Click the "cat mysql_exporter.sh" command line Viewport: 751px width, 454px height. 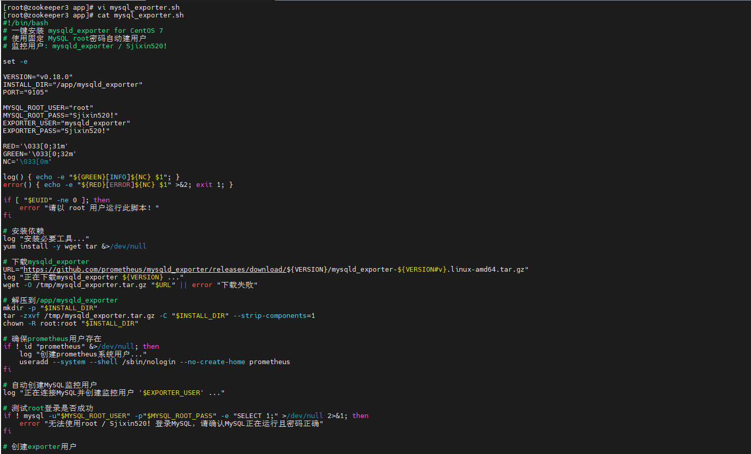click(140, 15)
